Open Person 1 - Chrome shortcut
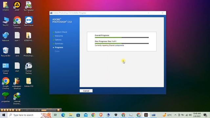 point(17,23)
